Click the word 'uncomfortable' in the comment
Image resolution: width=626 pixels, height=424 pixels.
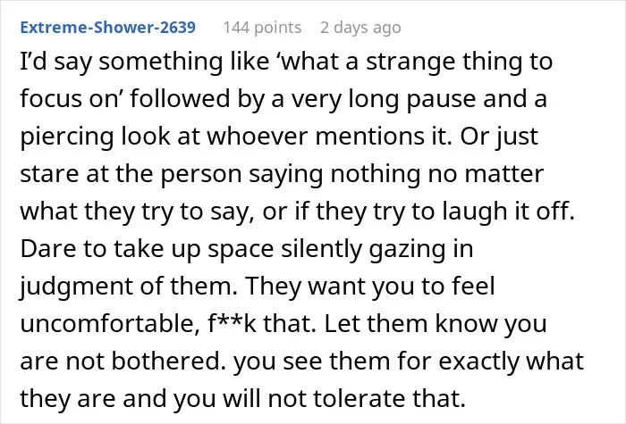110,323
